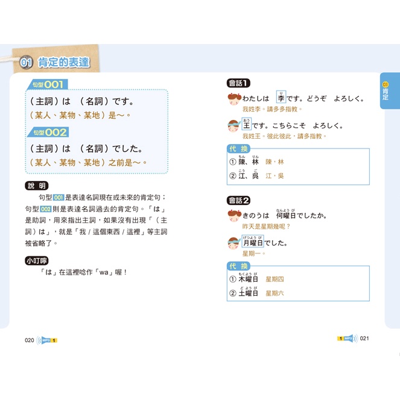
Task: Click the inline 002 badge in the 說明 paragraph
Action: point(46,209)
